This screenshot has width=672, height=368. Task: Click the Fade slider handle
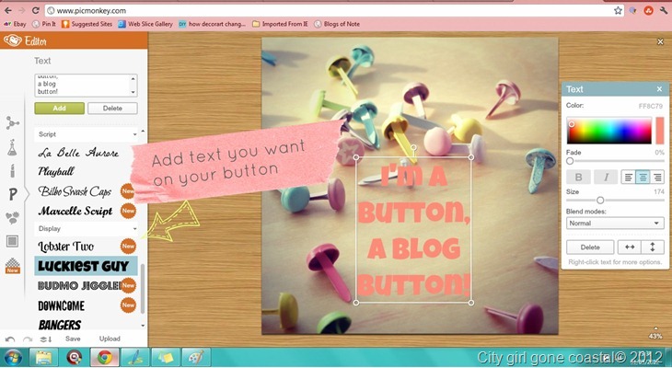[x=570, y=161]
